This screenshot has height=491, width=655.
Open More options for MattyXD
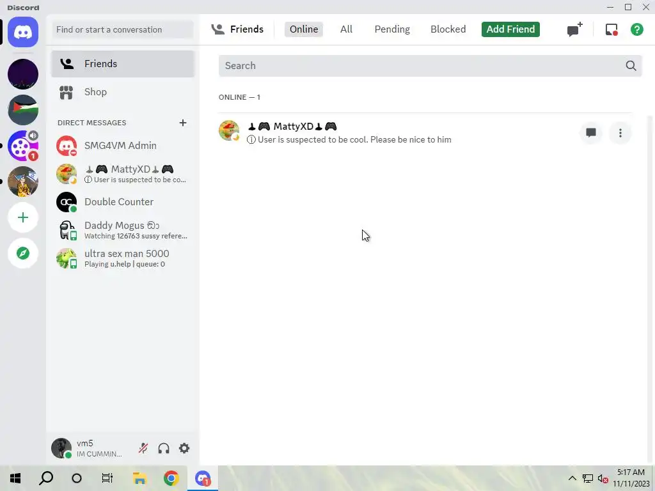pyautogui.click(x=620, y=133)
